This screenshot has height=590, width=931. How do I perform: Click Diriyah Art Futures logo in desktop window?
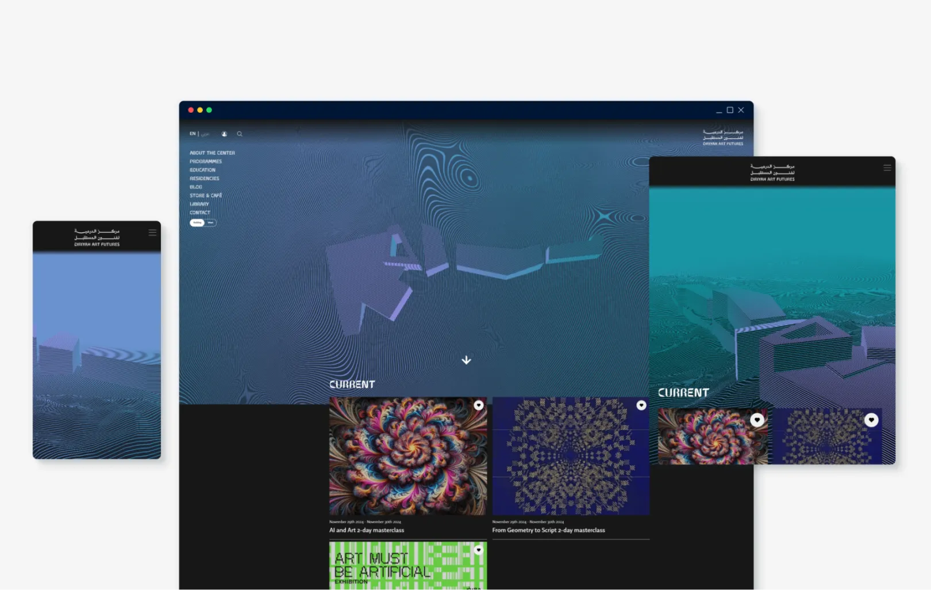point(722,137)
